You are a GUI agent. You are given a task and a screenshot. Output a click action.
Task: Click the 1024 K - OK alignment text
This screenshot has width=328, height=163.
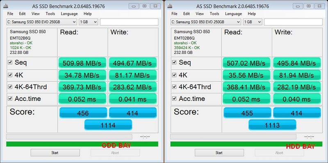[x=20, y=47]
